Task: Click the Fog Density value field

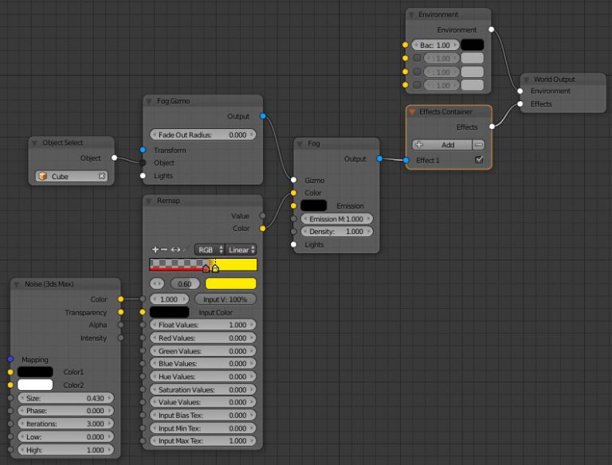Action: [x=336, y=232]
